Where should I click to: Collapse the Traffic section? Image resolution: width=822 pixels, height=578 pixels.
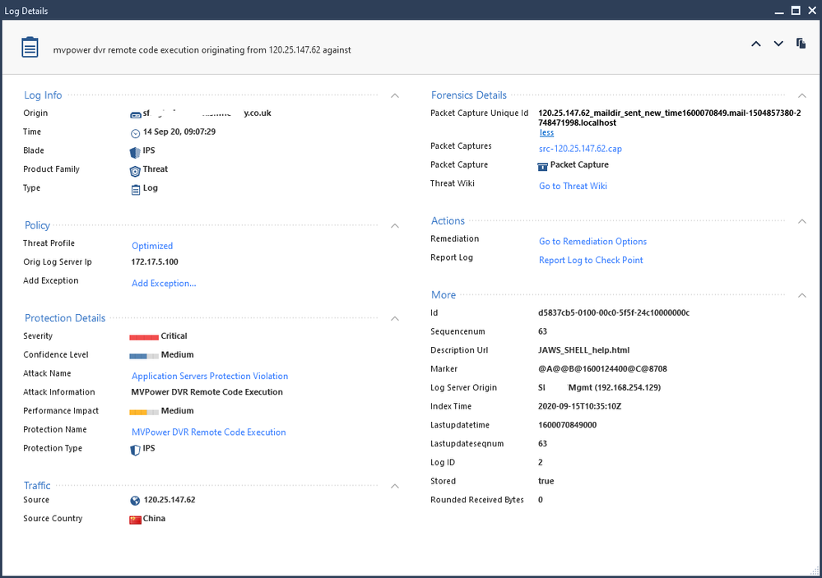(395, 486)
